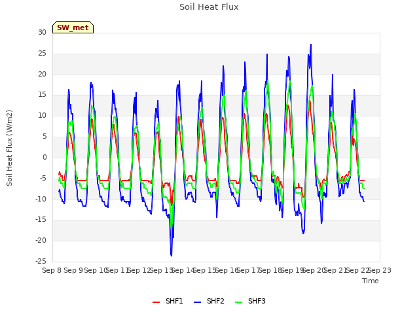Click the 30 y-axis tick label

[x=42, y=32]
